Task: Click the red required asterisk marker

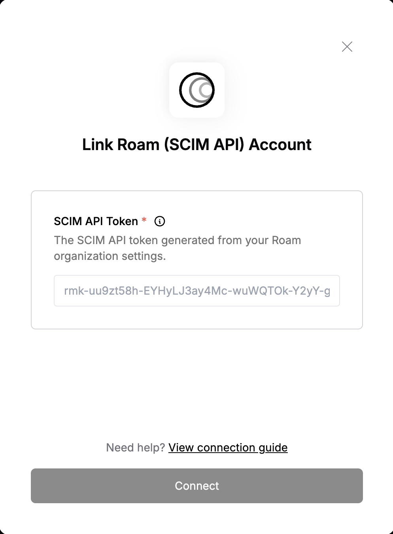Action: [x=144, y=219]
